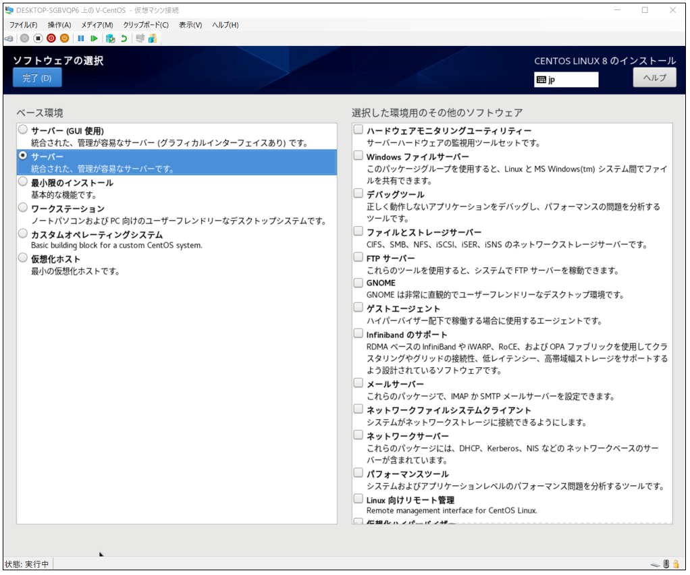Enable ネットワークファイルシステムクライアント checkbox
Viewport: 690px width, 575px height.
pos(359,410)
